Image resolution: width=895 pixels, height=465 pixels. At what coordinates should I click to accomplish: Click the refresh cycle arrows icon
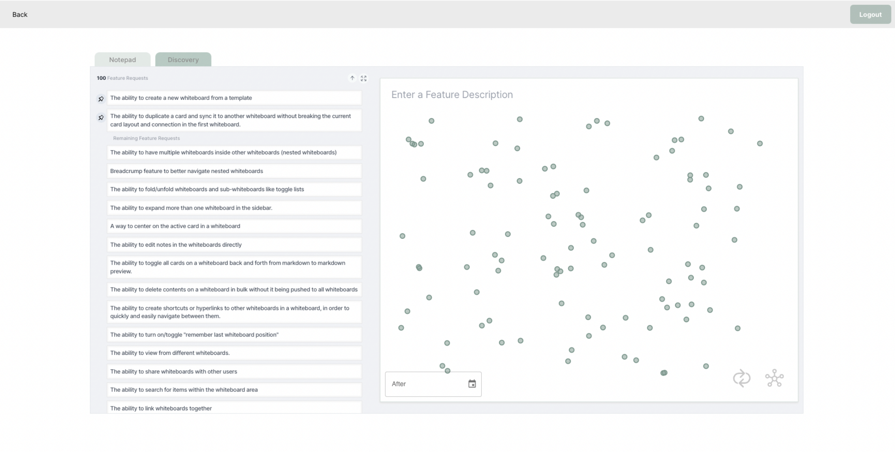point(742,378)
